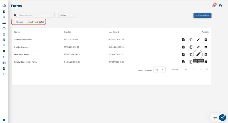Open the dashboard icon in sidebar
228x123 pixels.
[4, 12]
